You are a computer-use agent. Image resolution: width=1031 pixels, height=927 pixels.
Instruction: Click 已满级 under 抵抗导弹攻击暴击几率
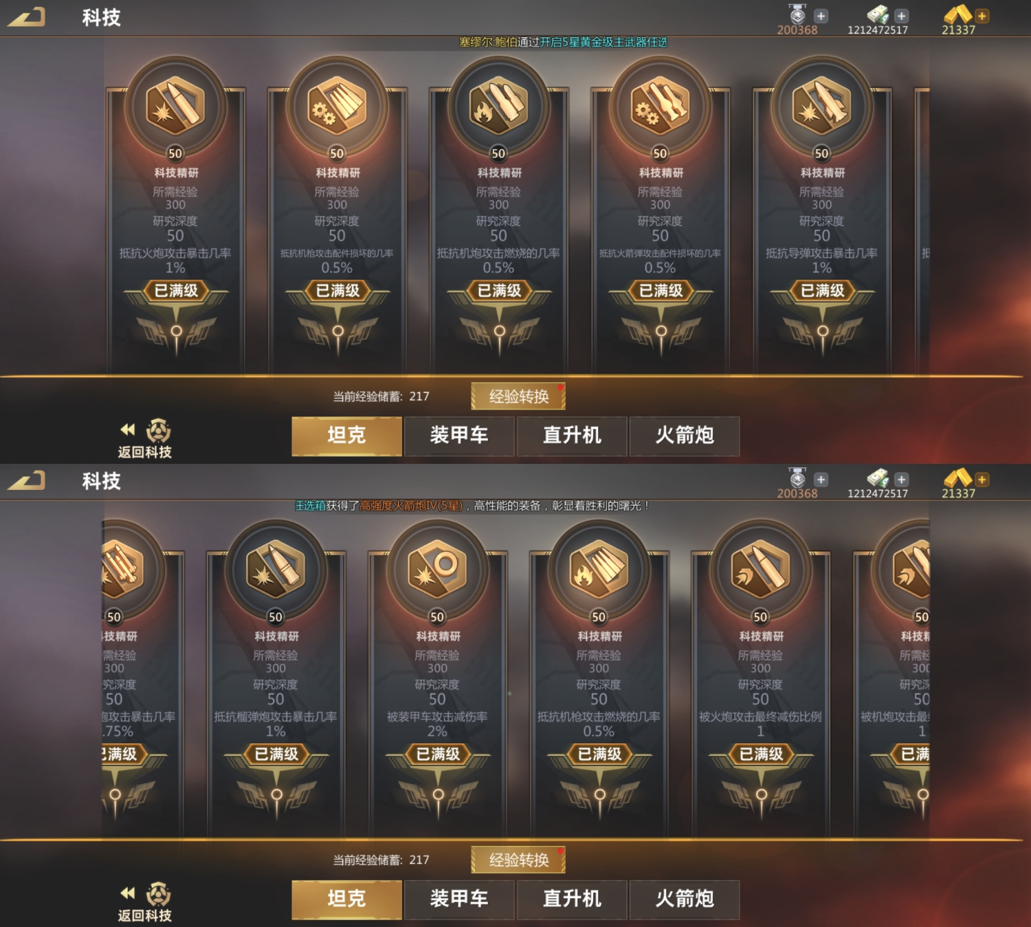(x=822, y=291)
